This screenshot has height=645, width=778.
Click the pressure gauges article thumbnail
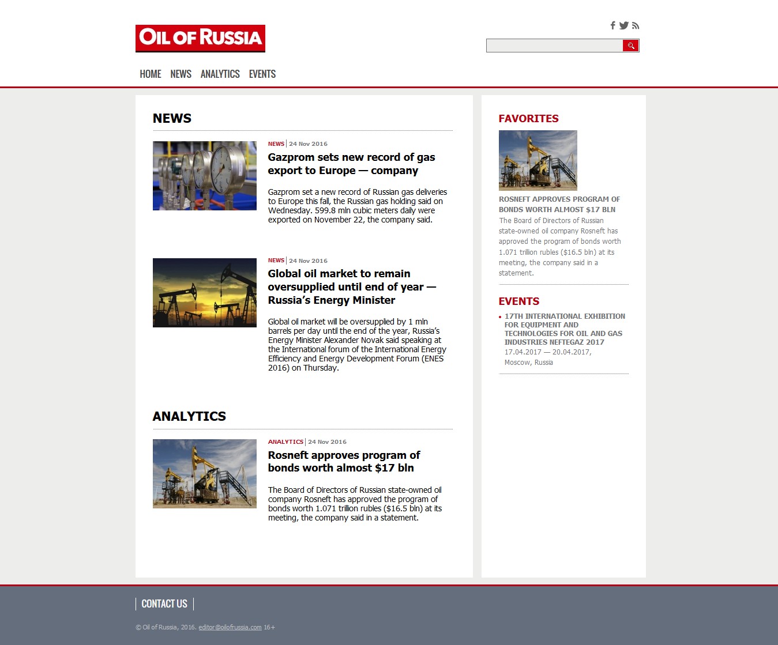(205, 176)
